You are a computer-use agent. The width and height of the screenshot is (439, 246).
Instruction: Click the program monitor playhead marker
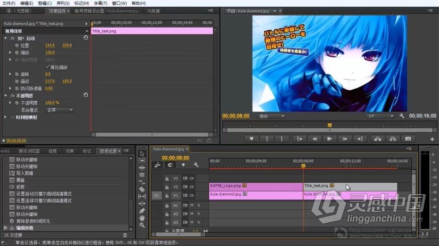[x=330, y=125]
